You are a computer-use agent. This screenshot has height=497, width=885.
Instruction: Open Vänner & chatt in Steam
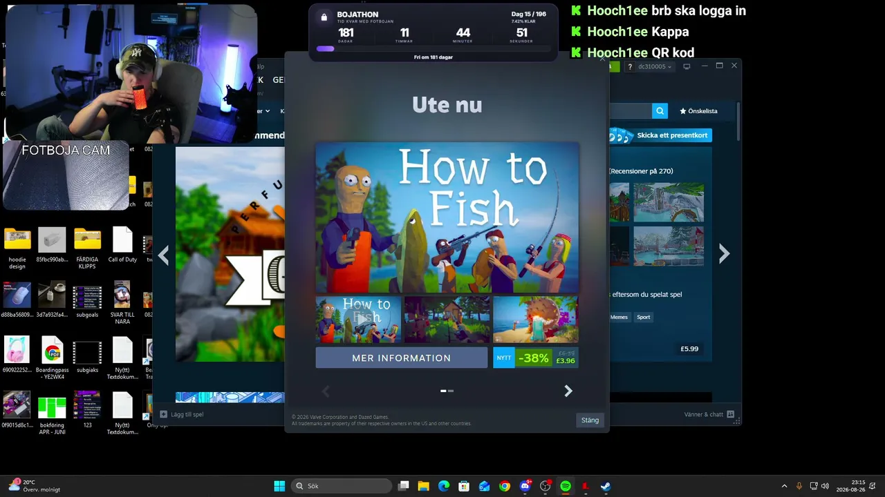[x=710, y=414]
